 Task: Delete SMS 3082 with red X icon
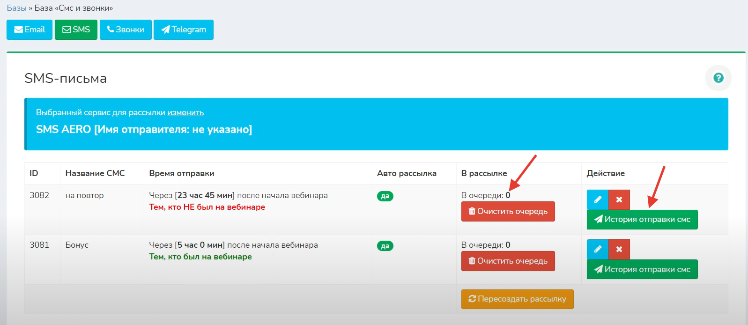click(x=619, y=199)
